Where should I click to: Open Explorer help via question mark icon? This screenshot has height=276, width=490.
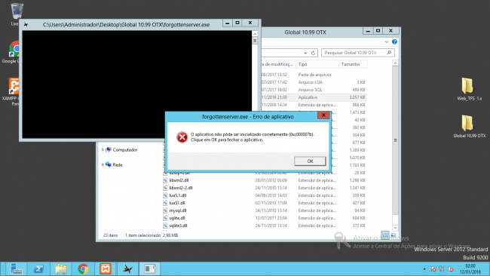(394, 42)
